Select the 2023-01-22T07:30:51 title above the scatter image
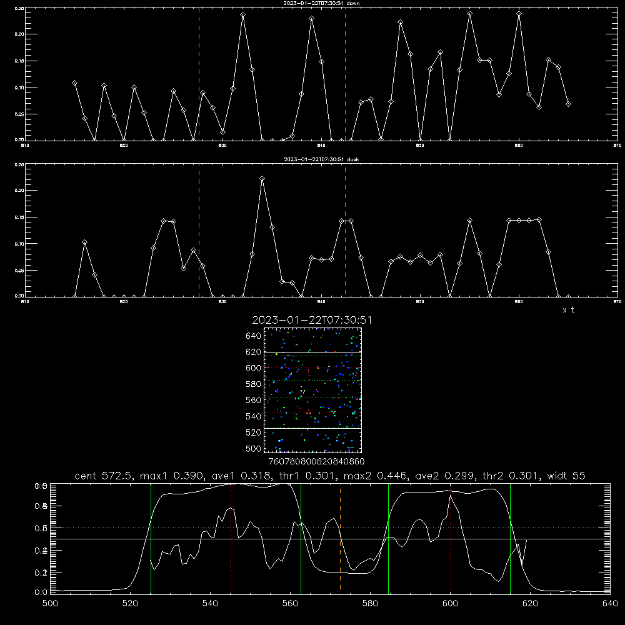 click(x=312, y=320)
